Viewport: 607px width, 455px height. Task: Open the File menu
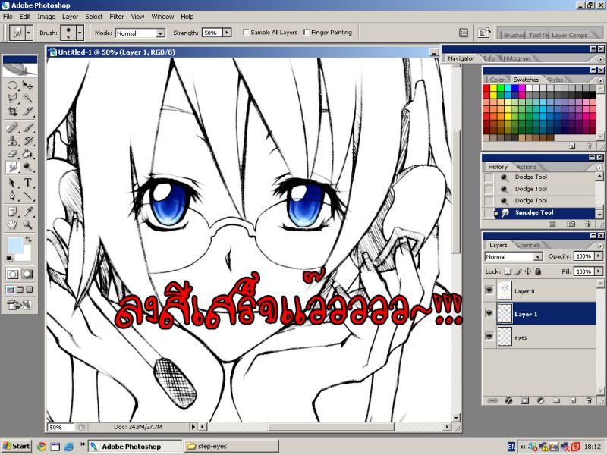[x=8, y=17]
